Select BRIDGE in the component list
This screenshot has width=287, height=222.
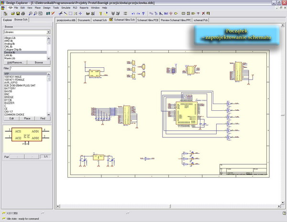point(25,97)
